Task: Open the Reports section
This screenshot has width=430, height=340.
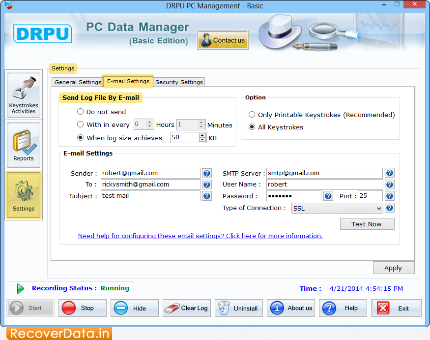Action: click(x=24, y=145)
